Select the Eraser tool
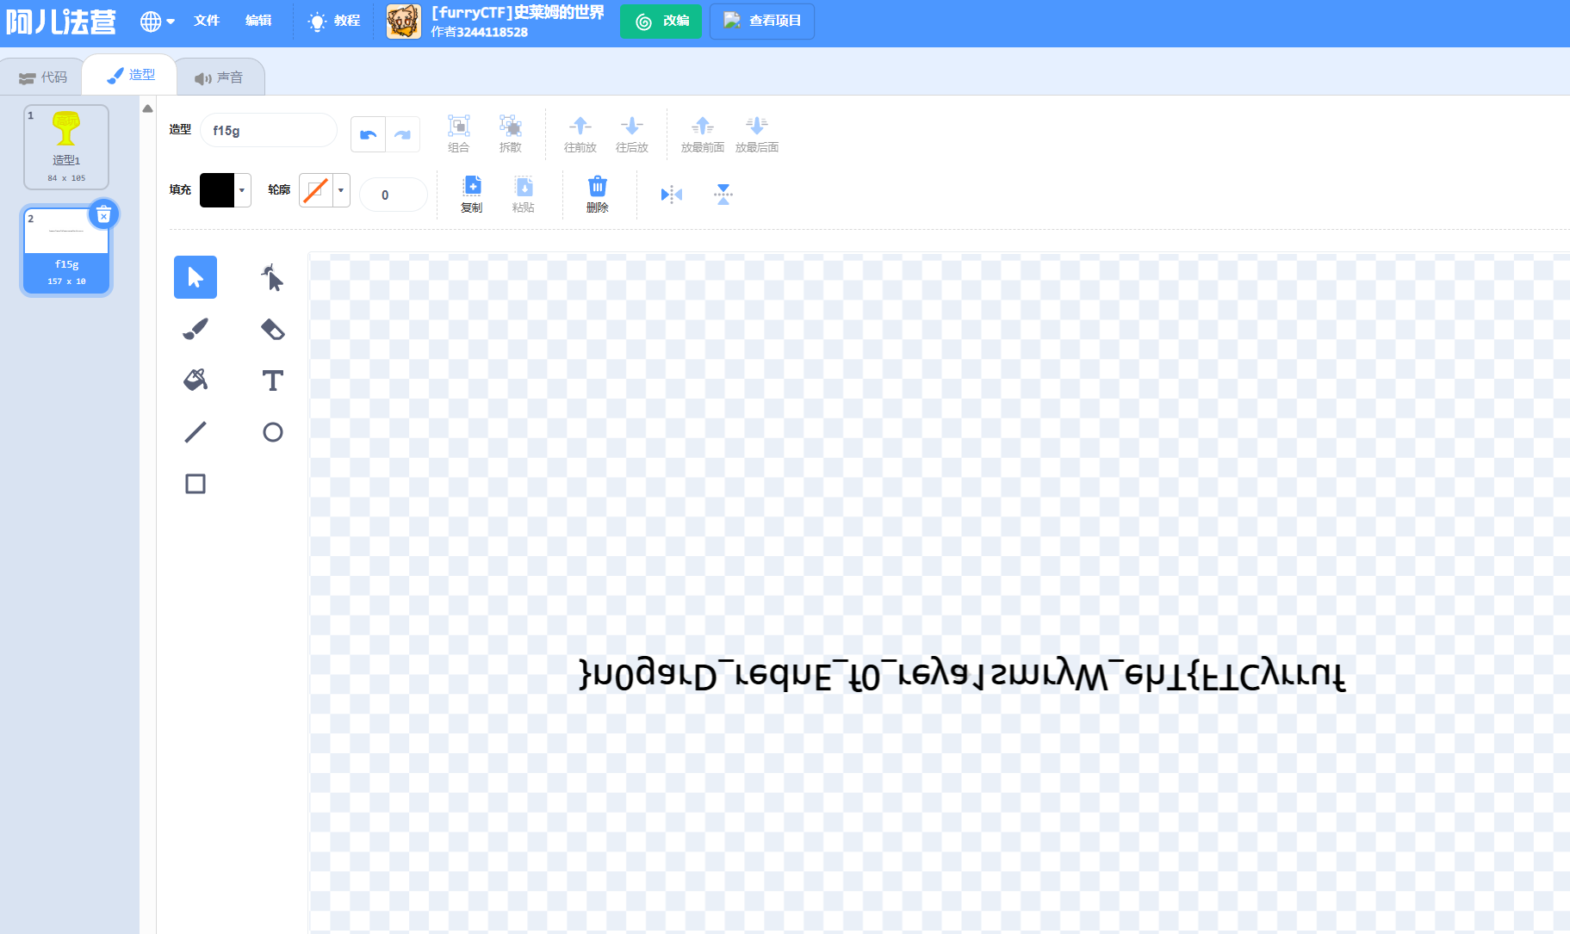Image resolution: width=1570 pixels, height=934 pixels. click(272, 329)
